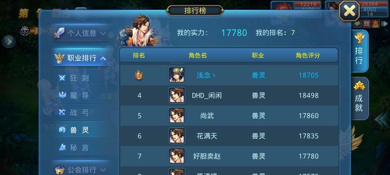The width and height of the screenshot is (390, 175).
Task: Click the guild icon beside 公会排行
Action: click(x=60, y=170)
